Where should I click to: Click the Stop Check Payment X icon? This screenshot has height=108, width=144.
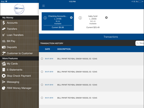click(4, 76)
